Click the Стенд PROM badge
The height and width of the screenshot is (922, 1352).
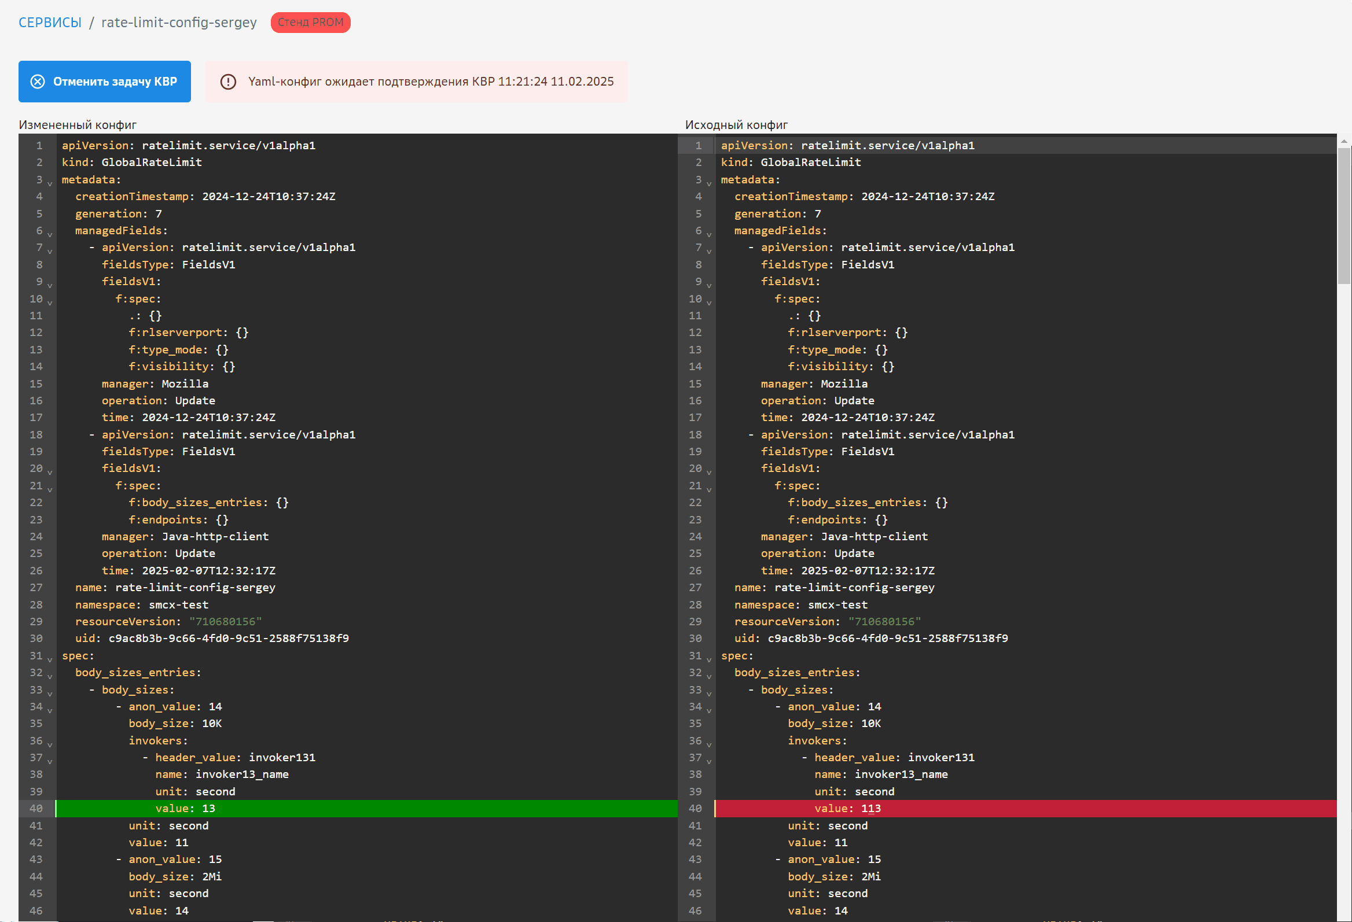[x=310, y=22]
